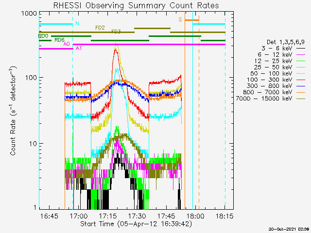Click the green 'RD6' flag label

click(59, 40)
